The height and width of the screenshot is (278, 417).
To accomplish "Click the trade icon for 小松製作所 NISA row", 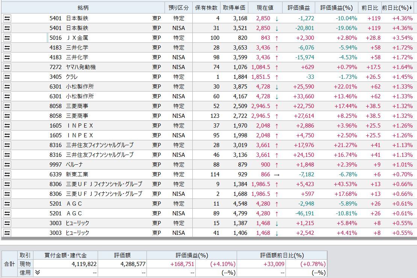I will tap(7, 96).
